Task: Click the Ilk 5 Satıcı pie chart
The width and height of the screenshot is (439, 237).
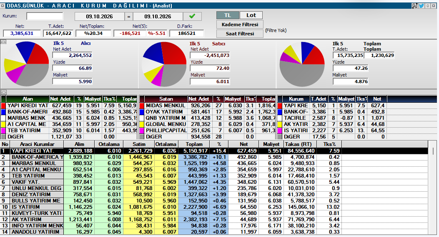Action: [x=164, y=64]
